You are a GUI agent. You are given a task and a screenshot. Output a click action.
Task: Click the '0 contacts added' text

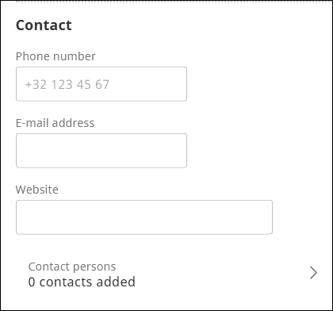pos(82,282)
